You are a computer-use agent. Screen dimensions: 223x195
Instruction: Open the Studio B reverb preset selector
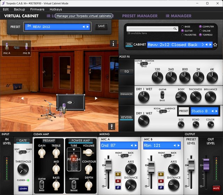coord(205,111)
